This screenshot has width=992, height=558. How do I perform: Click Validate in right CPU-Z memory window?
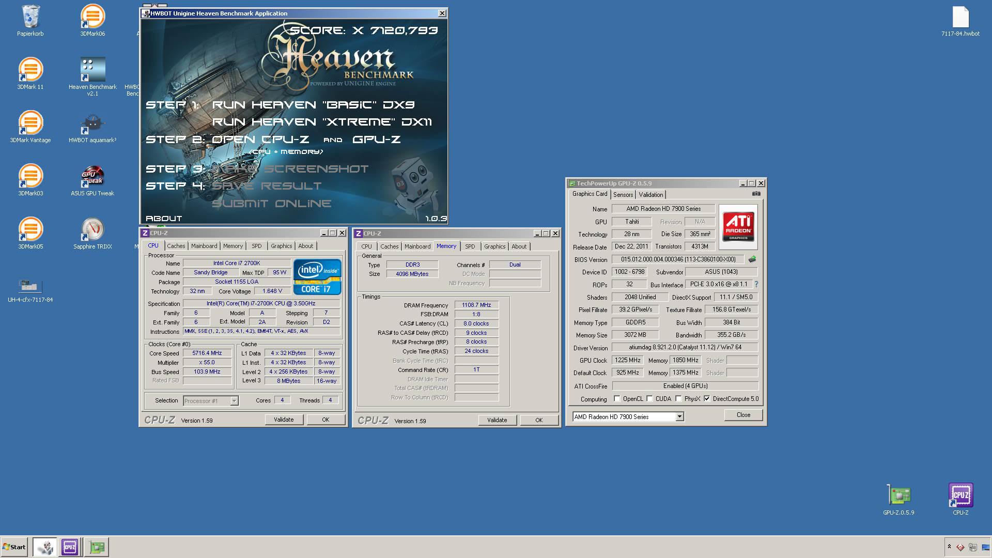click(x=497, y=420)
